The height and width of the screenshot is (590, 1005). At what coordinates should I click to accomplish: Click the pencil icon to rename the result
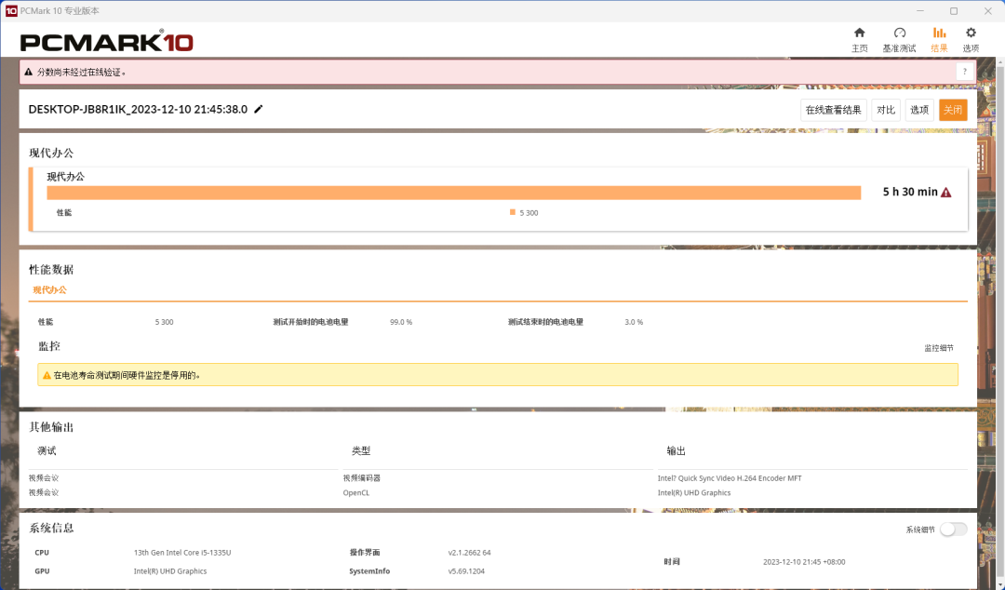(x=259, y=109)
